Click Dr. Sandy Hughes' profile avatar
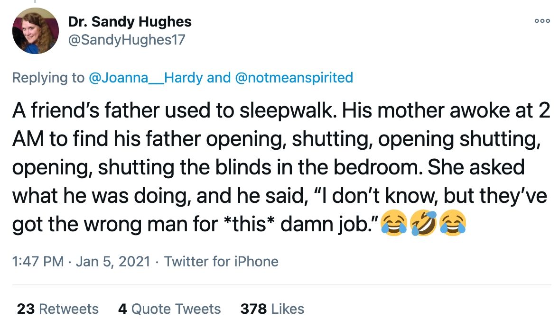559x328 pixels. 35,31
